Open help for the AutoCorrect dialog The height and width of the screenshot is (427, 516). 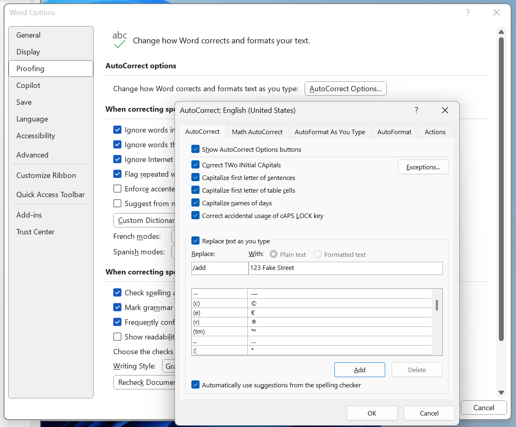point(416,110)
